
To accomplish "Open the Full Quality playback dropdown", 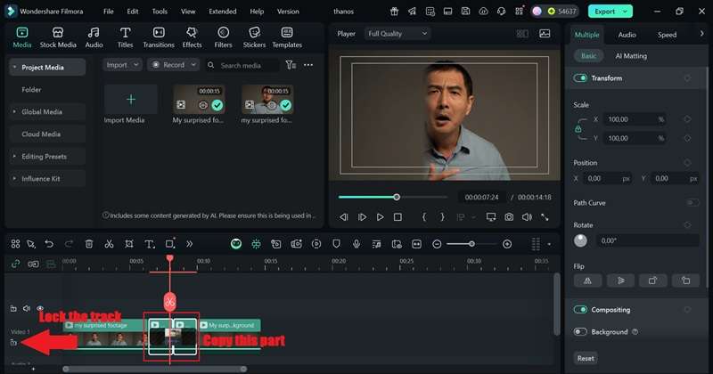I will 397,34.
